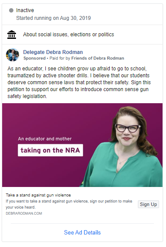Click the Sign Up button

point(148,204)
